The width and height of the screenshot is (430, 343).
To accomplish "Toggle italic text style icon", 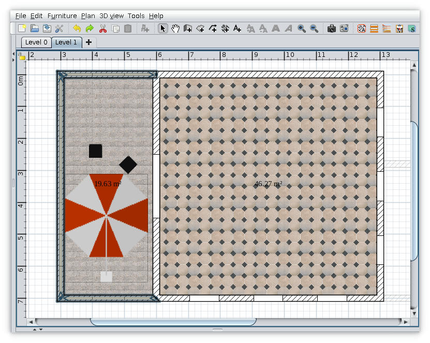I will pyautogui.click(x=288, y=28).
